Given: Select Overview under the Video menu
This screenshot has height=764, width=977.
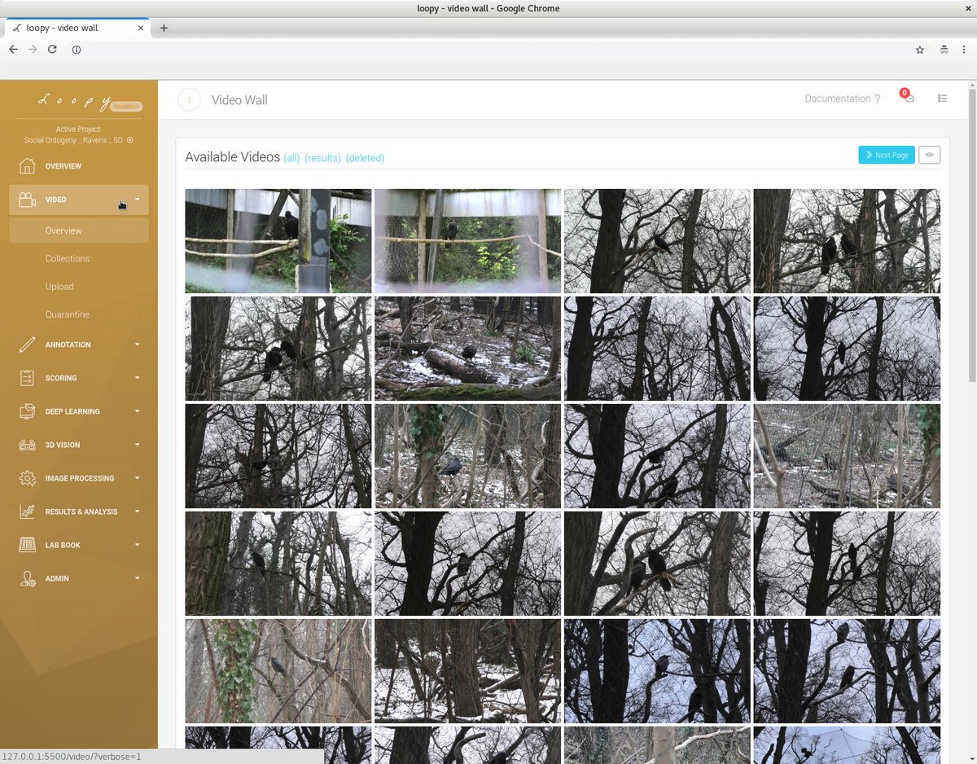Looking at the screenshot, I should pyautogui.click(x=79, y=231).
